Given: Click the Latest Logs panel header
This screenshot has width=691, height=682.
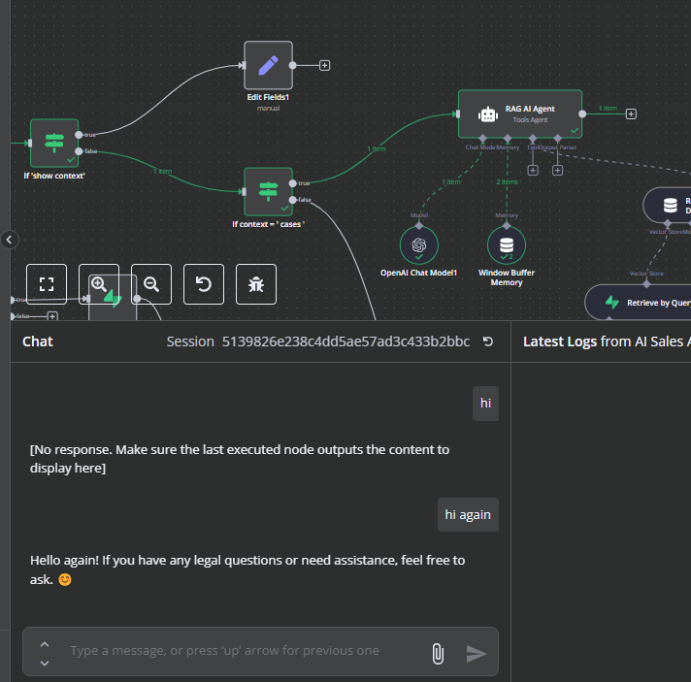Looking at the screenshot, I should (x=607, y=341).
